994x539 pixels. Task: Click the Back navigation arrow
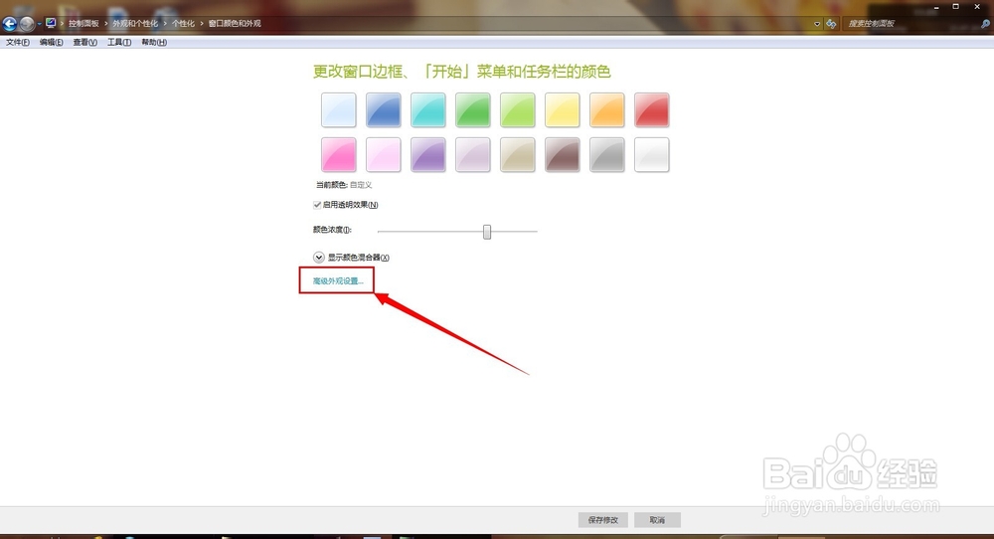(10, 24)
